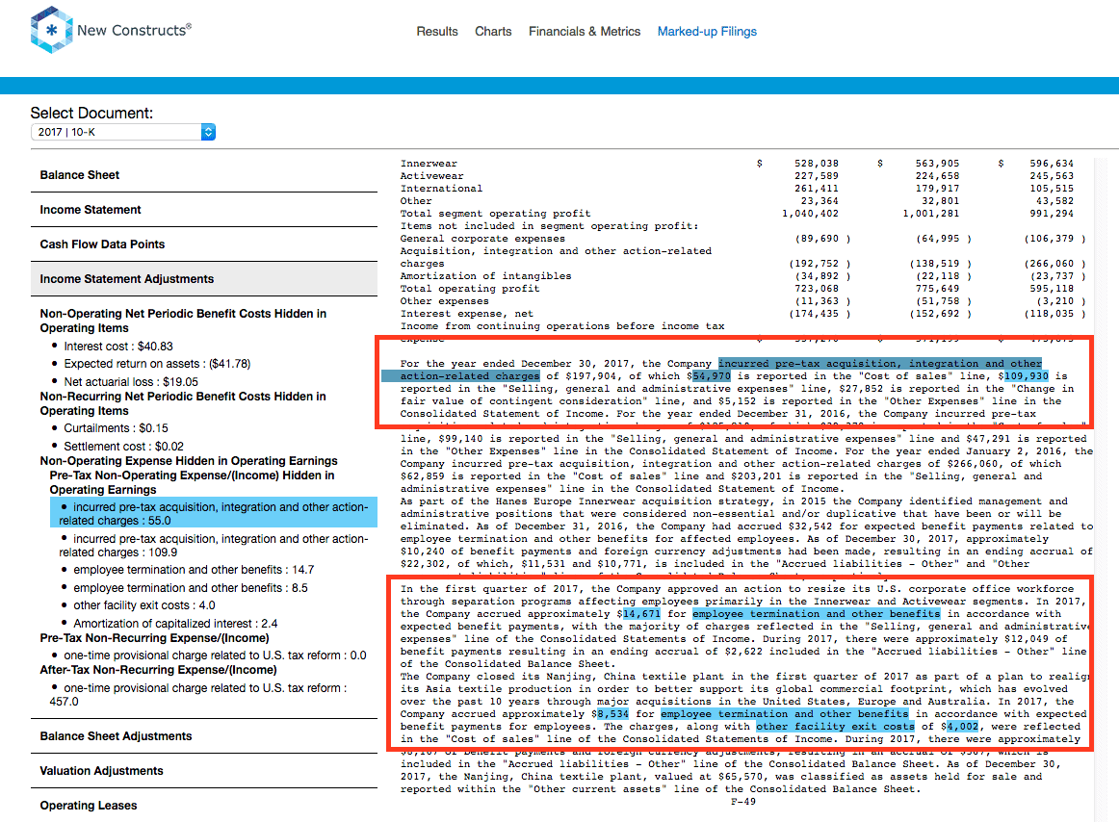Select pre-tax U.S. tax reform charge : 0.0

point(215,655)
